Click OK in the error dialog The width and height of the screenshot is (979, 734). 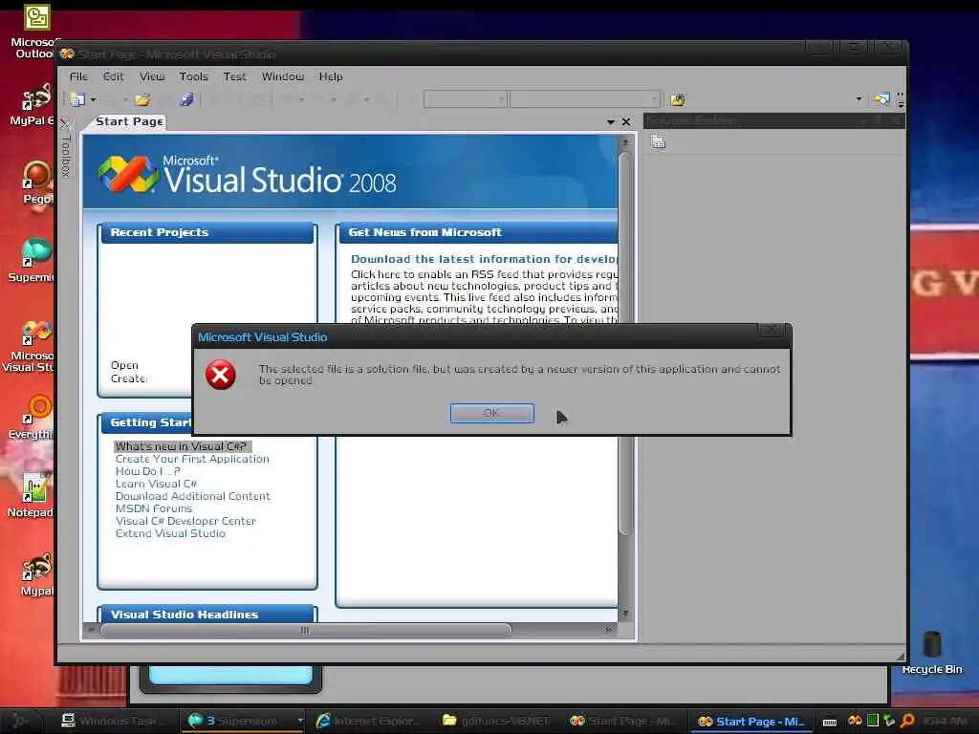coord(492,413)
